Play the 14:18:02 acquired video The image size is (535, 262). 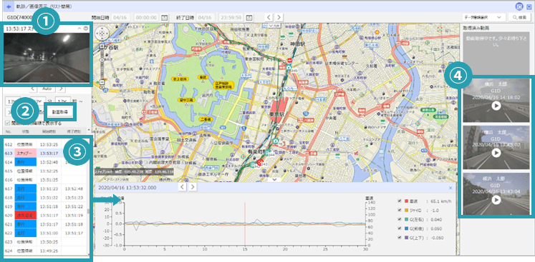[496, 106]
